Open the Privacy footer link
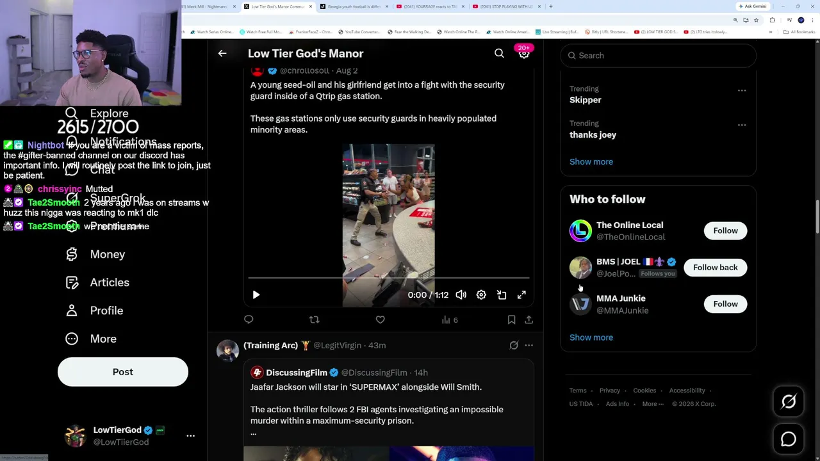The height and width of the screenshot is (461, 820). (610, 391)
